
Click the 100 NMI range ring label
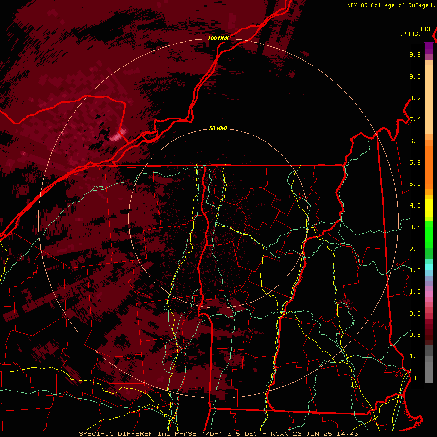click(218, 38)
